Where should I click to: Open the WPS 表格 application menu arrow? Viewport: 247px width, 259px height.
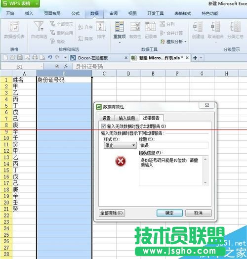pyautogui.click(x=37, y=3)
